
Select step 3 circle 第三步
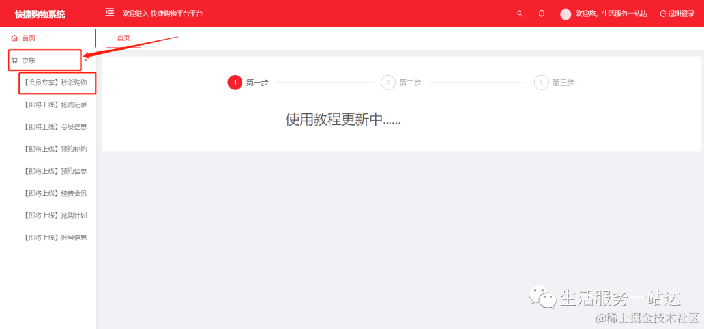click(541, 83)
